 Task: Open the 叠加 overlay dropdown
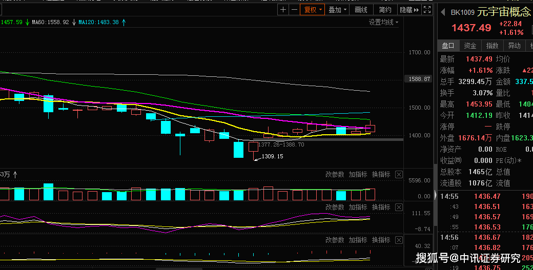point(337,10)
